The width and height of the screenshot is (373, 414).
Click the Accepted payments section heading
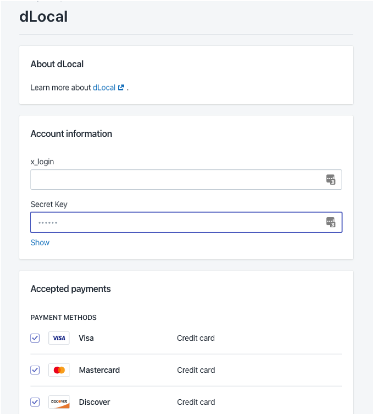pyautogui.click(x=71, y=289)
